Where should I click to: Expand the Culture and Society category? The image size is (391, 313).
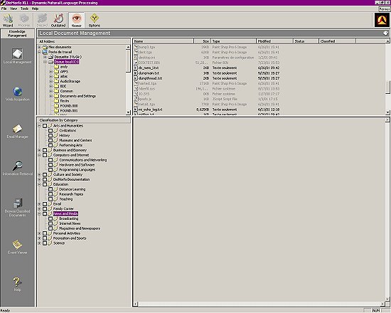click(39, 175)
